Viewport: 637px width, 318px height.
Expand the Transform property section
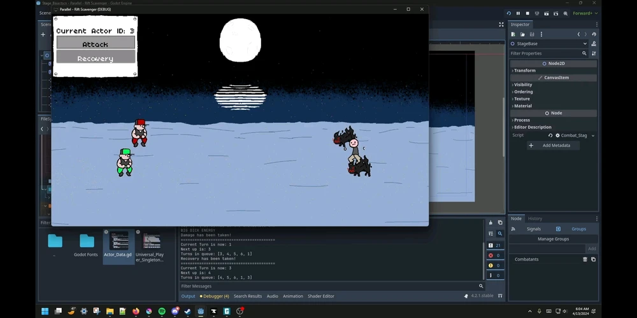coord(525,71)
